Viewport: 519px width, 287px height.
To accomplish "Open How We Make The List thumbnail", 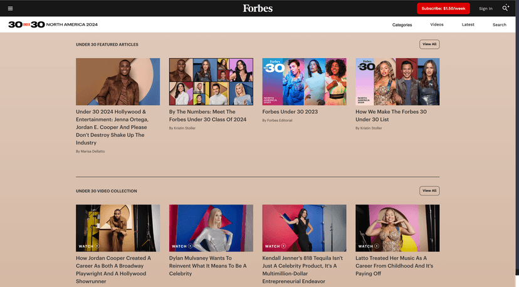I will (397, 81).
